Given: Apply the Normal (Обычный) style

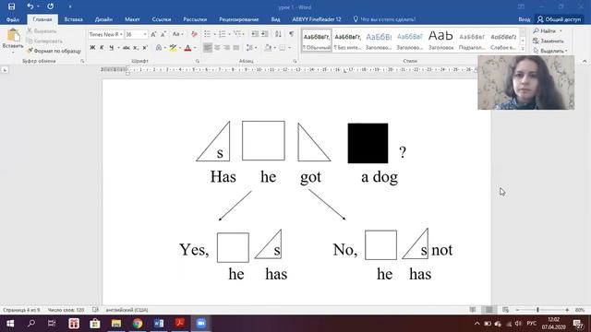Looking at the screenshot, I should point(317,41).
